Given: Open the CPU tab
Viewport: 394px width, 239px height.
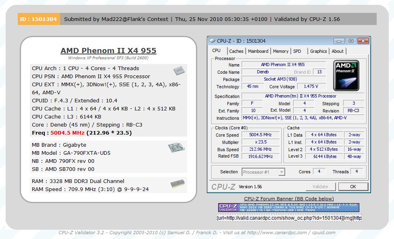Looking at the screenshot, I should 216,51.
